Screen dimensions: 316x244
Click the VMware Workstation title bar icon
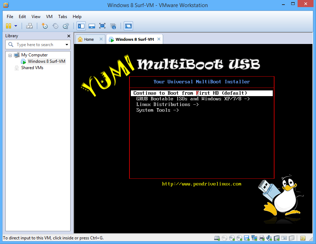coord(6,5)
